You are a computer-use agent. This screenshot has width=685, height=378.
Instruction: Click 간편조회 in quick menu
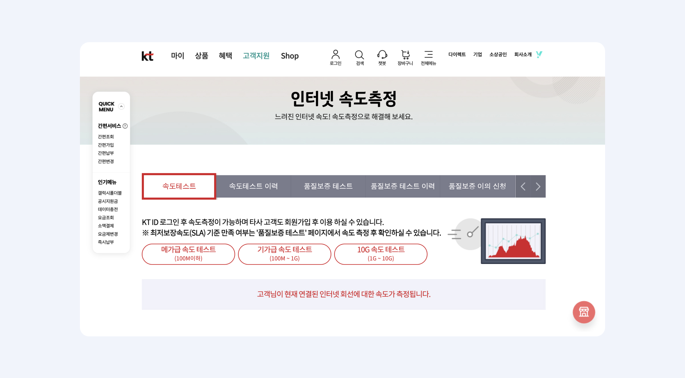(x=106, y=137)
